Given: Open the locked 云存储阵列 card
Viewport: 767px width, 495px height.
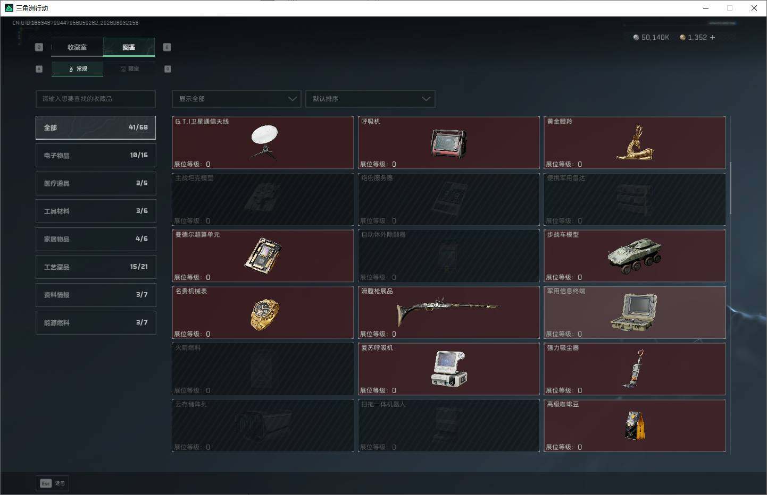Looking at the screenshot, I should coord(263,425).
